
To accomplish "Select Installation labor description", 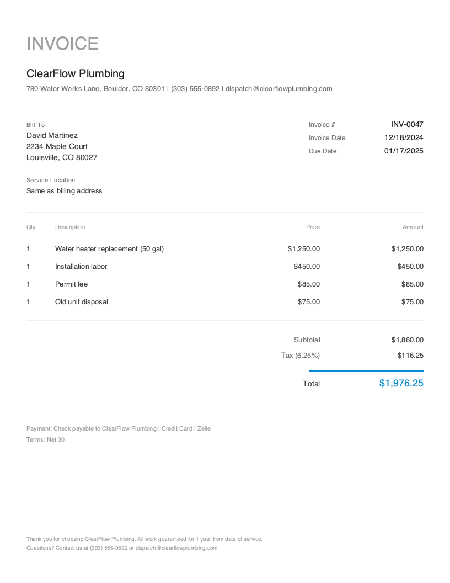I will click(x=81, y=267).
